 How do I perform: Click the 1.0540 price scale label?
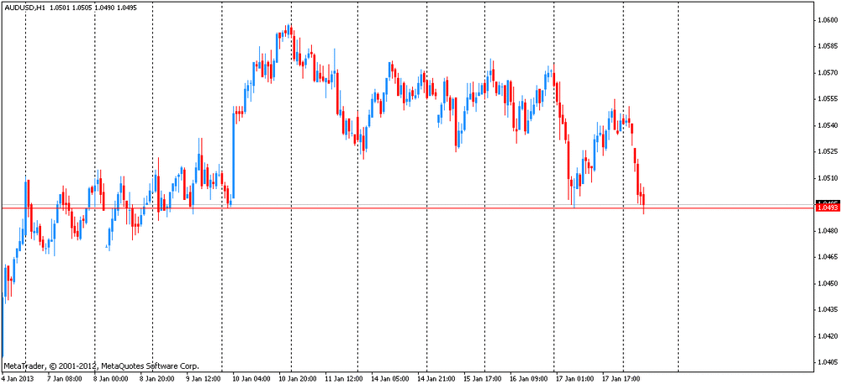click(828, 126)
